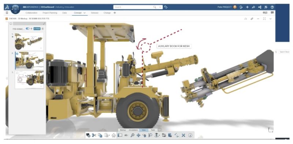Select the pan move arrows tool
This screenshot has width=293, height=144.
(138, 135)
